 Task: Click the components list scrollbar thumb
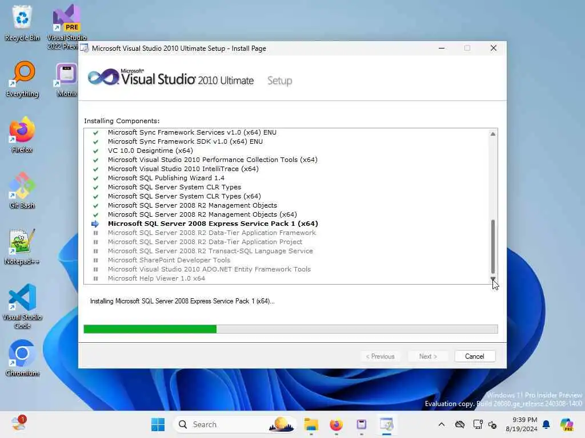click(493, 246)
